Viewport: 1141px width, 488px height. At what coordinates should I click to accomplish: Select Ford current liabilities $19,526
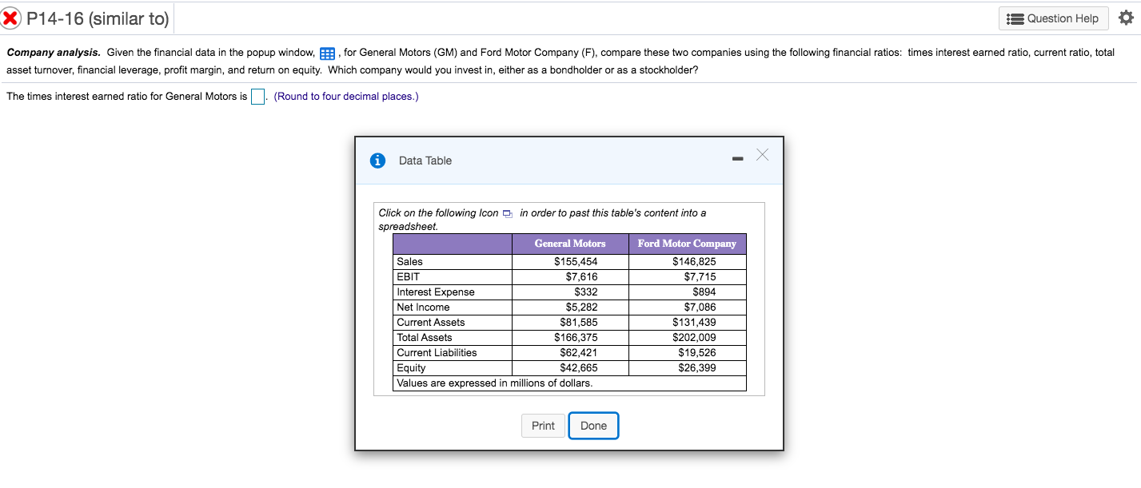[697, 353]
